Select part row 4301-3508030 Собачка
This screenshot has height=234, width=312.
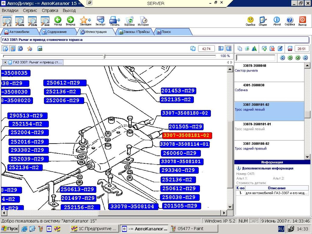coord(269,92)
